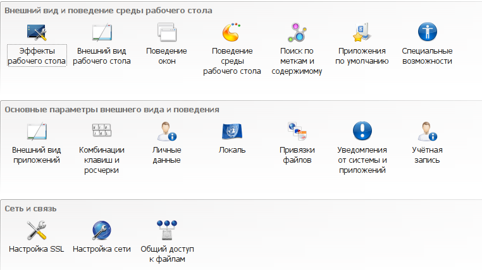Click the label "Общий доступ к файлам"

167,254
